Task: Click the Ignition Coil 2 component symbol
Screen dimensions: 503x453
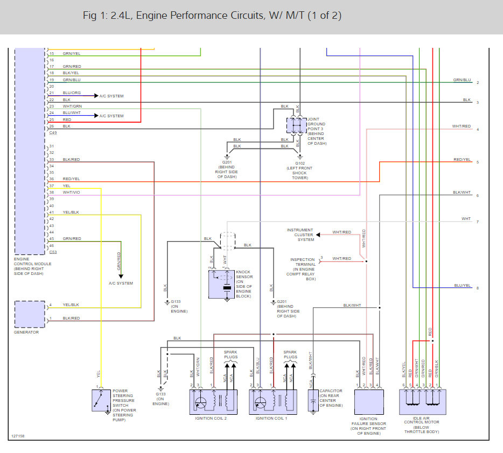Action: tap(213, 402)
